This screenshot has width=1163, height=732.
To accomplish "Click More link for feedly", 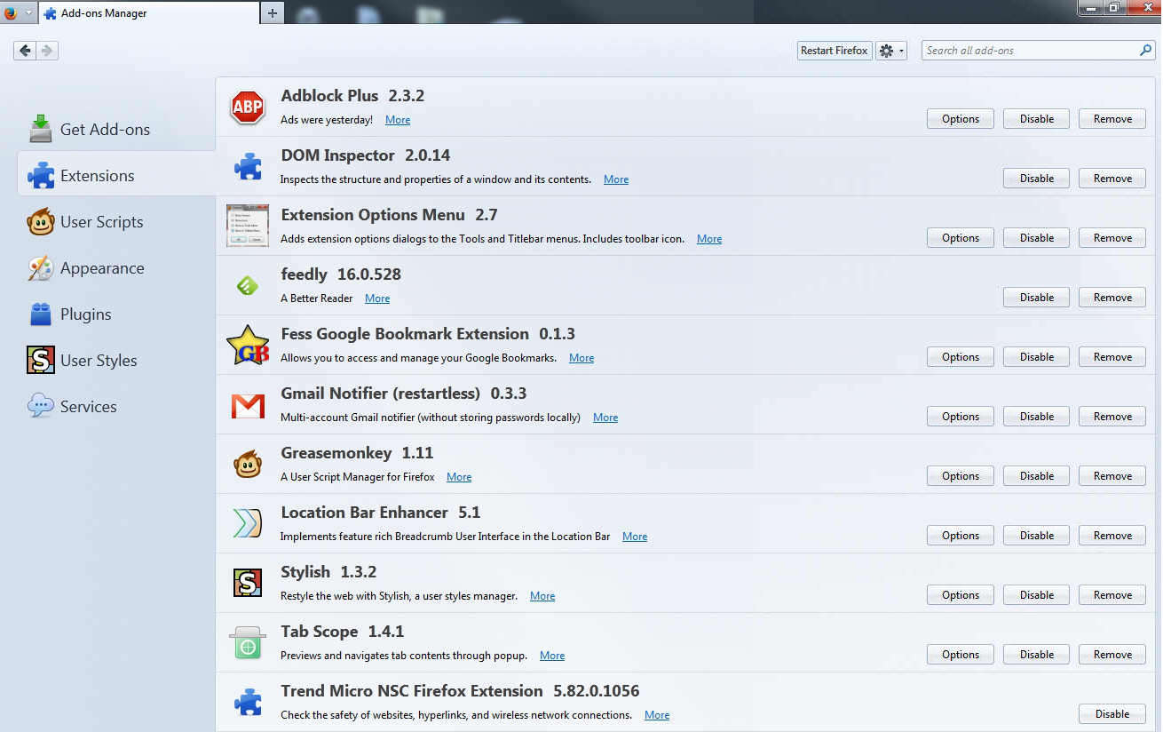I will click(x=377, y=298).
